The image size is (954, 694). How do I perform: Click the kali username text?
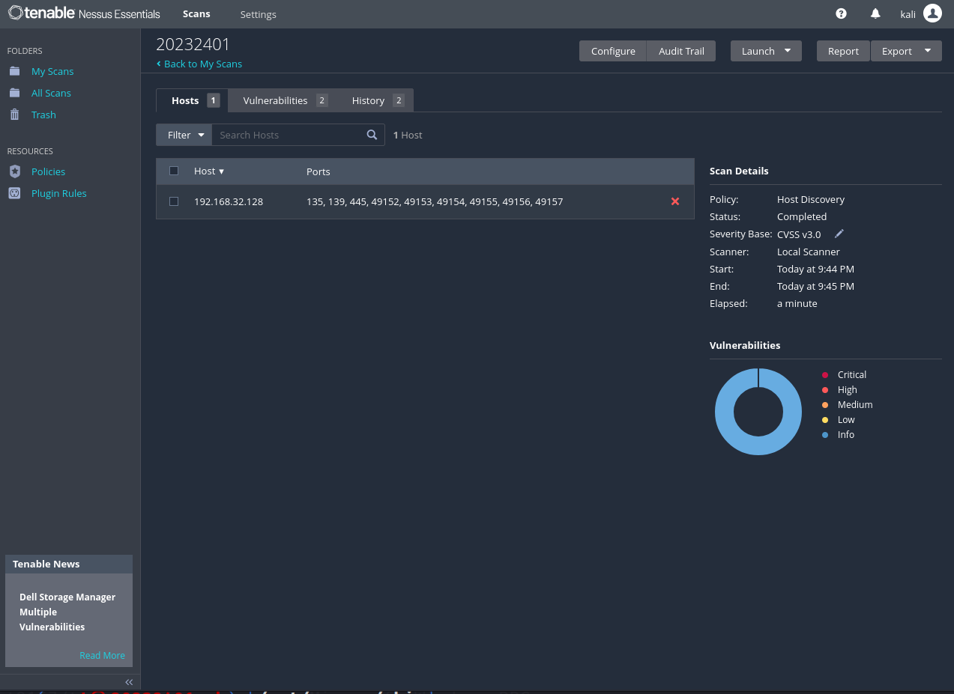coord(908,14)
